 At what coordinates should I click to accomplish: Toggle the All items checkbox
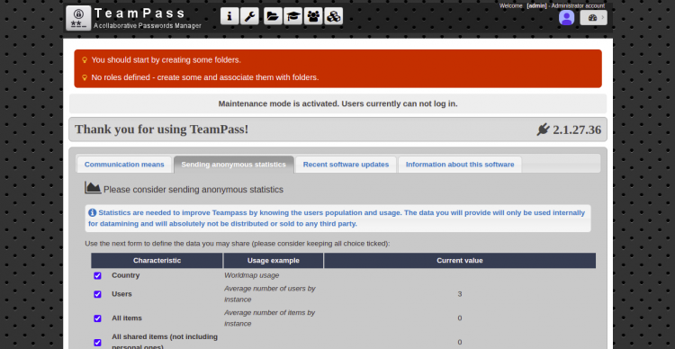pyautogui.click(x=98, y=318)
